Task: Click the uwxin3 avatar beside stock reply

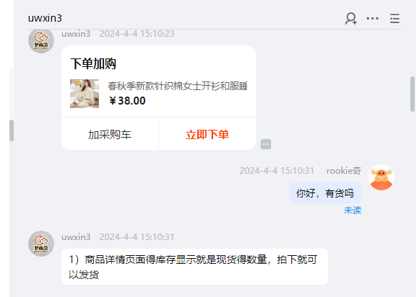Action: coord(41,244)
